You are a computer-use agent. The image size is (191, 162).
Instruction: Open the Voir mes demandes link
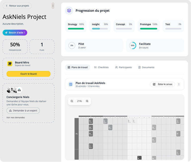click(16, 117)
